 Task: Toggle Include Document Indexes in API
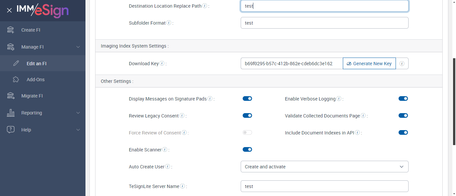point(403,132)
